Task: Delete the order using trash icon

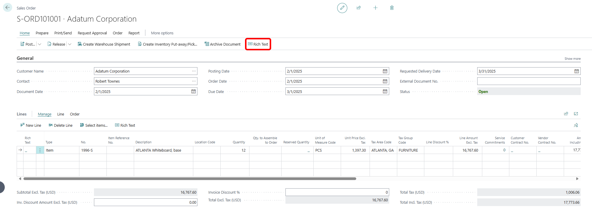Action: coord(392,8)
